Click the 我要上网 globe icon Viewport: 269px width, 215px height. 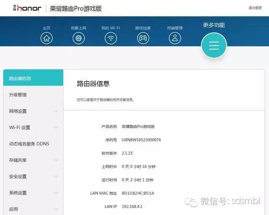click(x=79, y=38)
